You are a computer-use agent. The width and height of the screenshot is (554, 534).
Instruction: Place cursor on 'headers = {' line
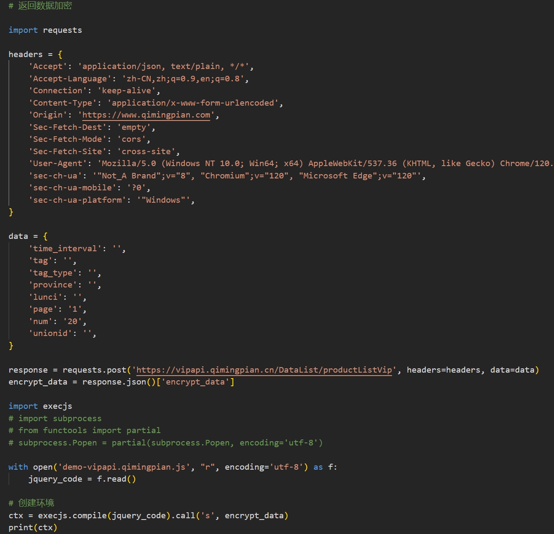(x=35, y=55)
